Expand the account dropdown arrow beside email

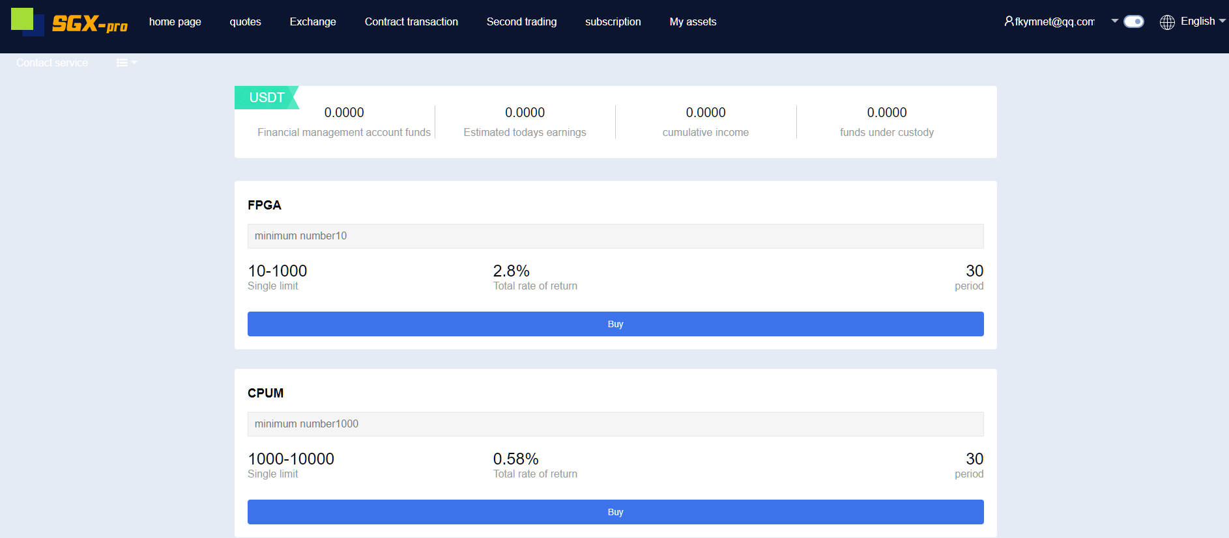pos(1115,21)
